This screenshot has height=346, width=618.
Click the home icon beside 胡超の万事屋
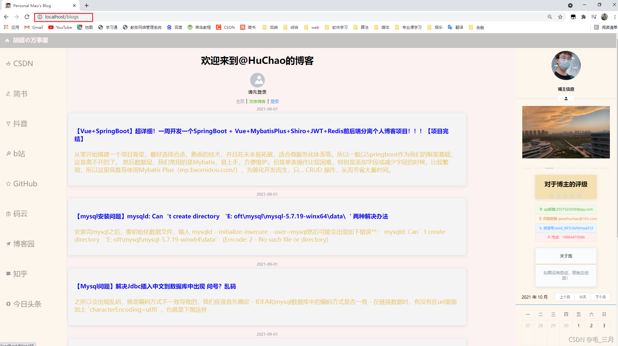(7, 40)
